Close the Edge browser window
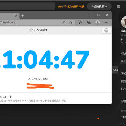126x126 pixels. point(107,15)
